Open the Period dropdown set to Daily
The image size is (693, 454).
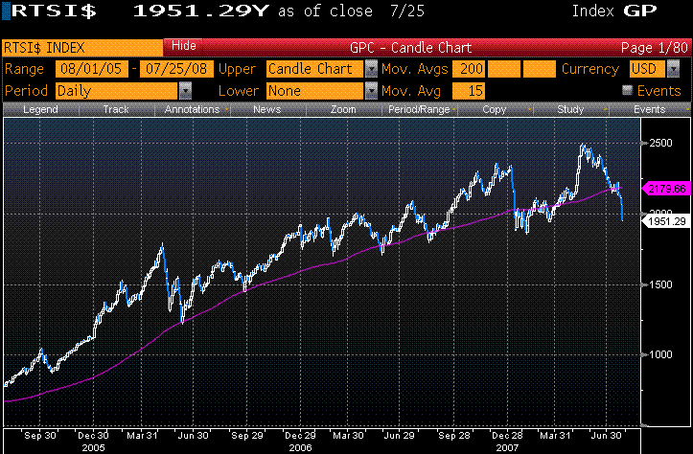tap(185, 90)
